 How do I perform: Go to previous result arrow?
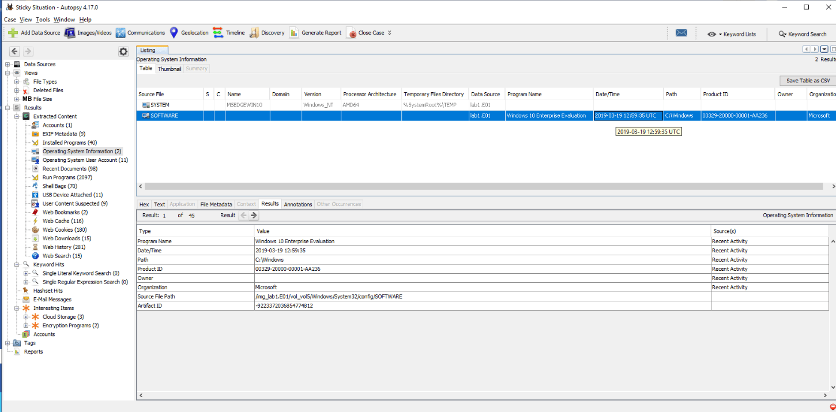[x=243, y=216]
